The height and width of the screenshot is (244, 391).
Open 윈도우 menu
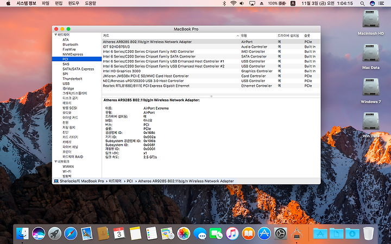(x=73, y=3)
